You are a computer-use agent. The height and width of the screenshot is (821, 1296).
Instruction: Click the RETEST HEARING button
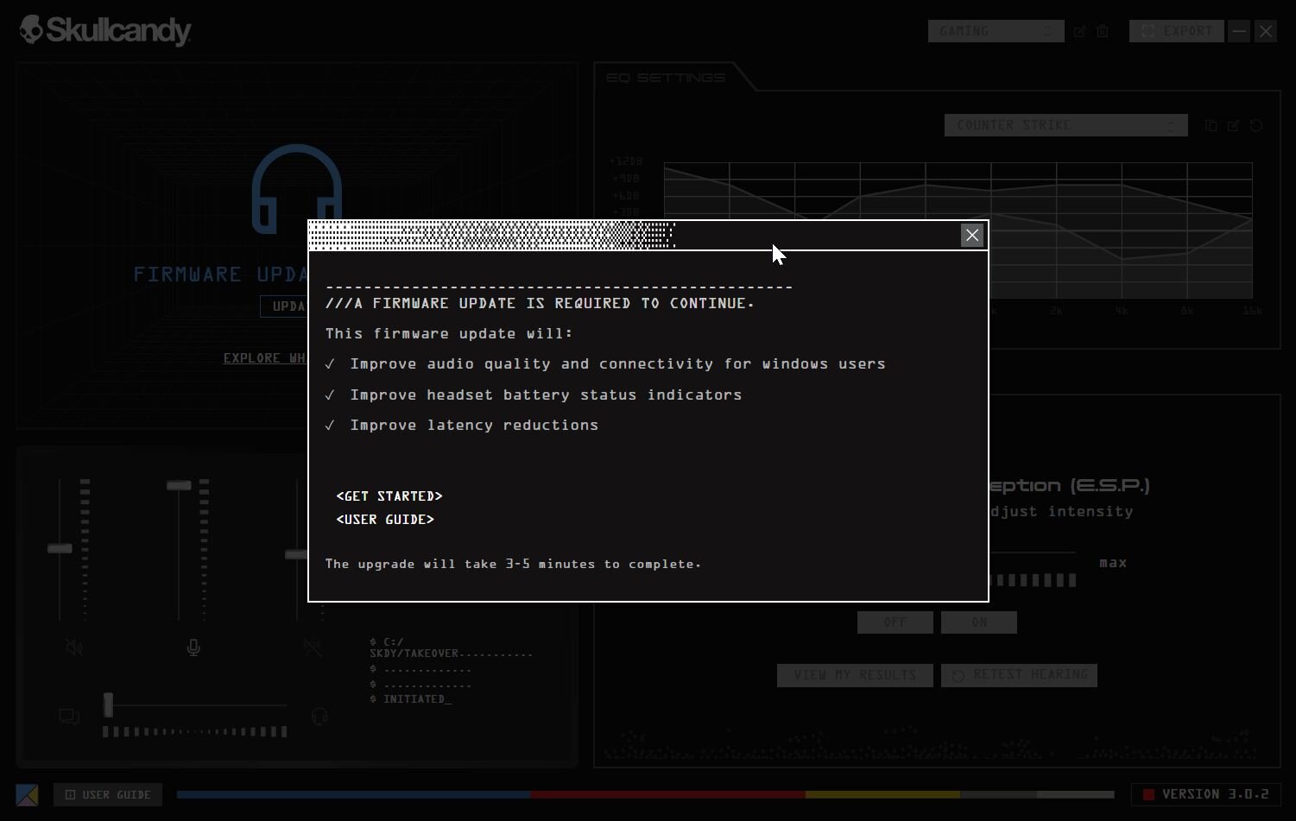pos(1019,675)
